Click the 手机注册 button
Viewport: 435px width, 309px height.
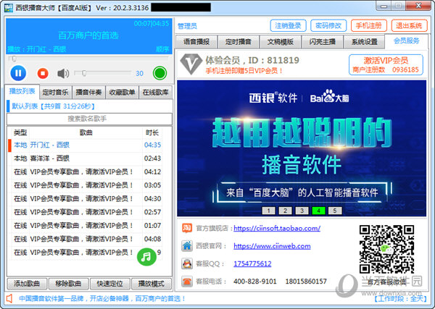tap(369, 26)
